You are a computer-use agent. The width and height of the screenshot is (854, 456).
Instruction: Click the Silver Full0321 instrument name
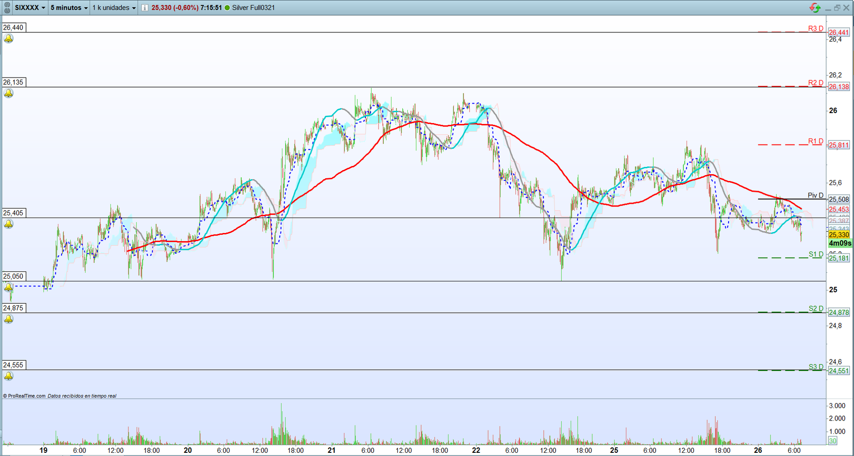254,8
